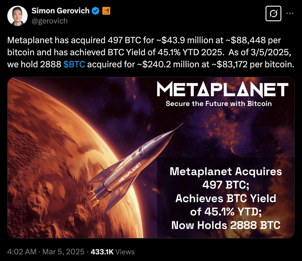
Task: Open the $BTC cashtag page
Action: point(75,64)
